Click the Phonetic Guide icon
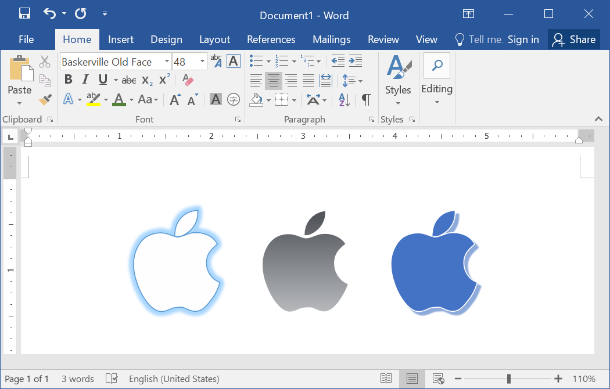 pos(216,61)
